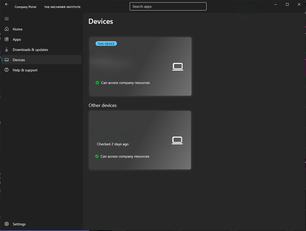Close the Company Portal window
This screenshot has width=306, height=231.
click(x=299, y=4)
